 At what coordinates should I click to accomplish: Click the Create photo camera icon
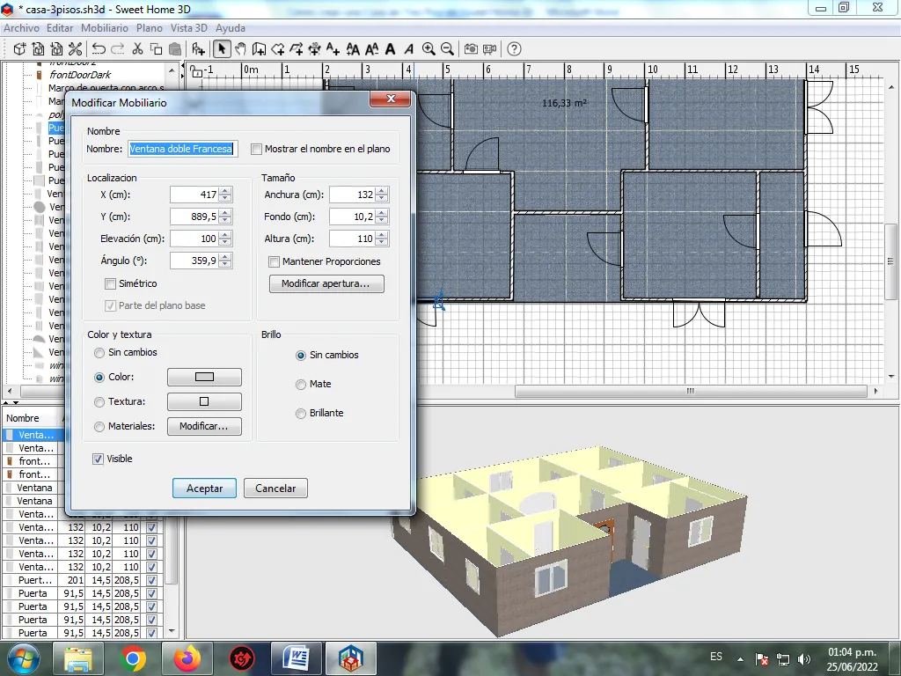[471, 49]
